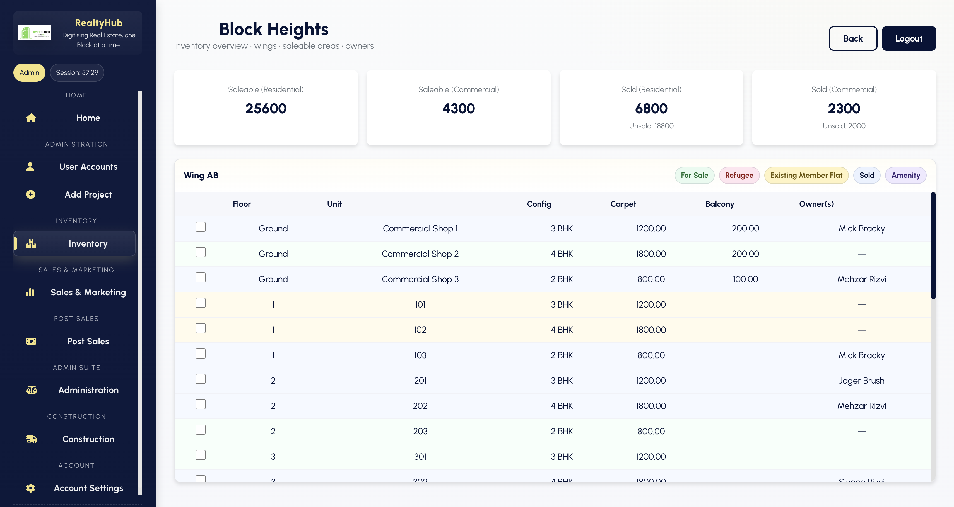
Task: Select the Administration scales icon
Action: (31, 390)
